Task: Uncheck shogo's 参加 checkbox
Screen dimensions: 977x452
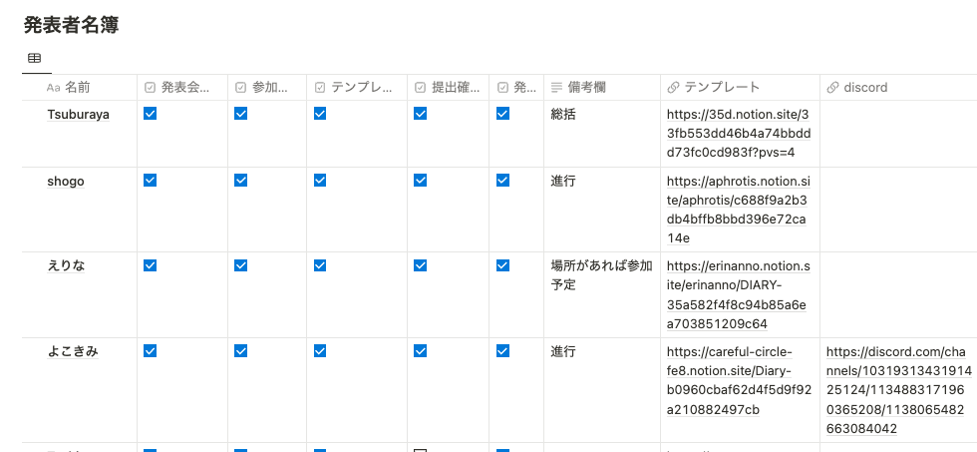Action: pos(241,181)
